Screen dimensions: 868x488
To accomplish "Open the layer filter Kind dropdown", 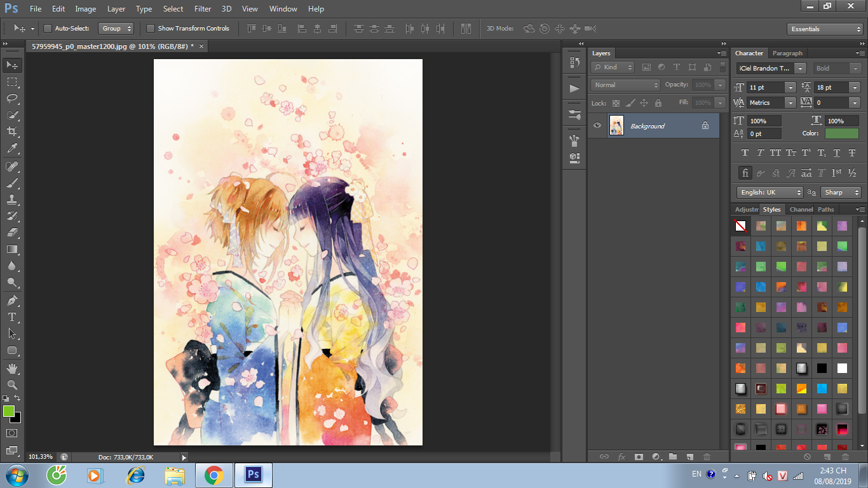I will coord(613,67).
